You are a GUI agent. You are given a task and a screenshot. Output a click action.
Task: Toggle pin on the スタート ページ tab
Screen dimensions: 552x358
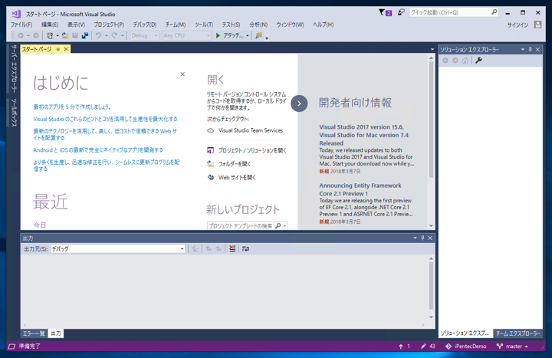[x=58, y=49]
